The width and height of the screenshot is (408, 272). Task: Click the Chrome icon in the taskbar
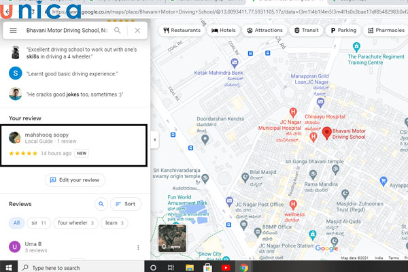[x=244, y=267]
